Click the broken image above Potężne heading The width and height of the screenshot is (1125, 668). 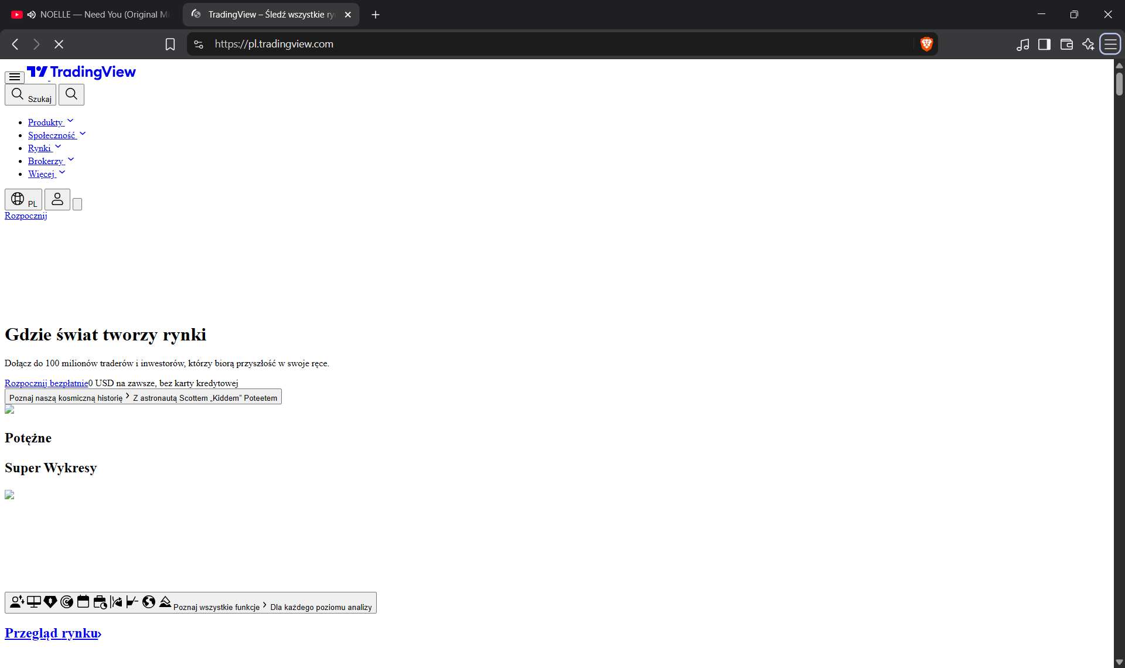click(9, 410)
